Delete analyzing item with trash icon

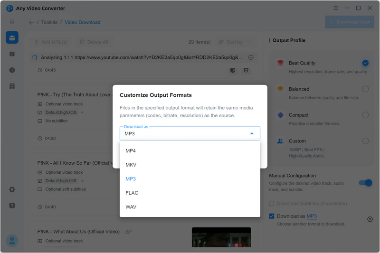point(246,70)
